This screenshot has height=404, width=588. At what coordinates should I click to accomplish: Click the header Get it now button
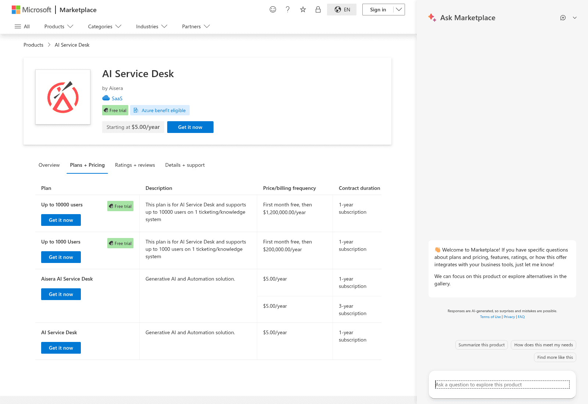[x=190, y=127]
